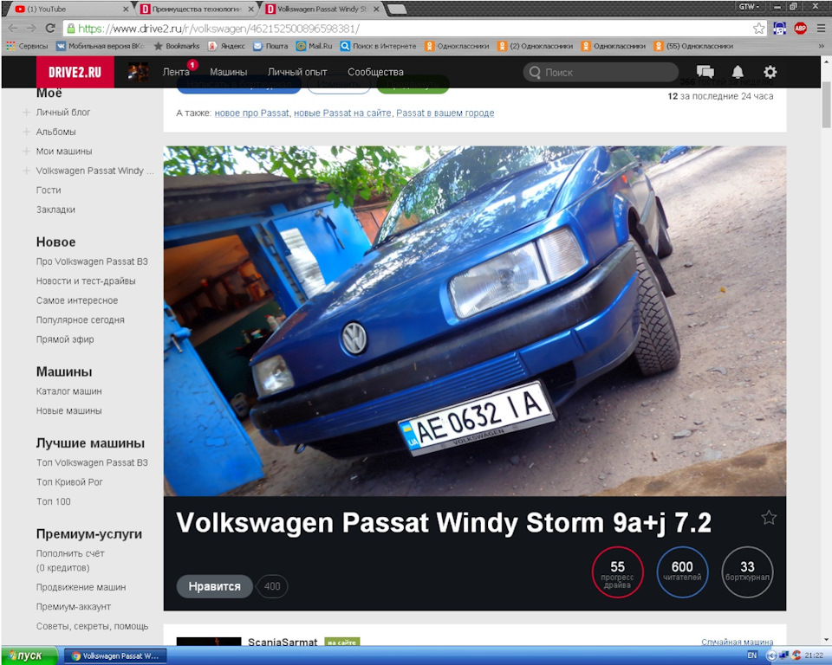Click the favorite star next to the car title
This screenshot has width=832, height=665.
[x=769, y=517]
